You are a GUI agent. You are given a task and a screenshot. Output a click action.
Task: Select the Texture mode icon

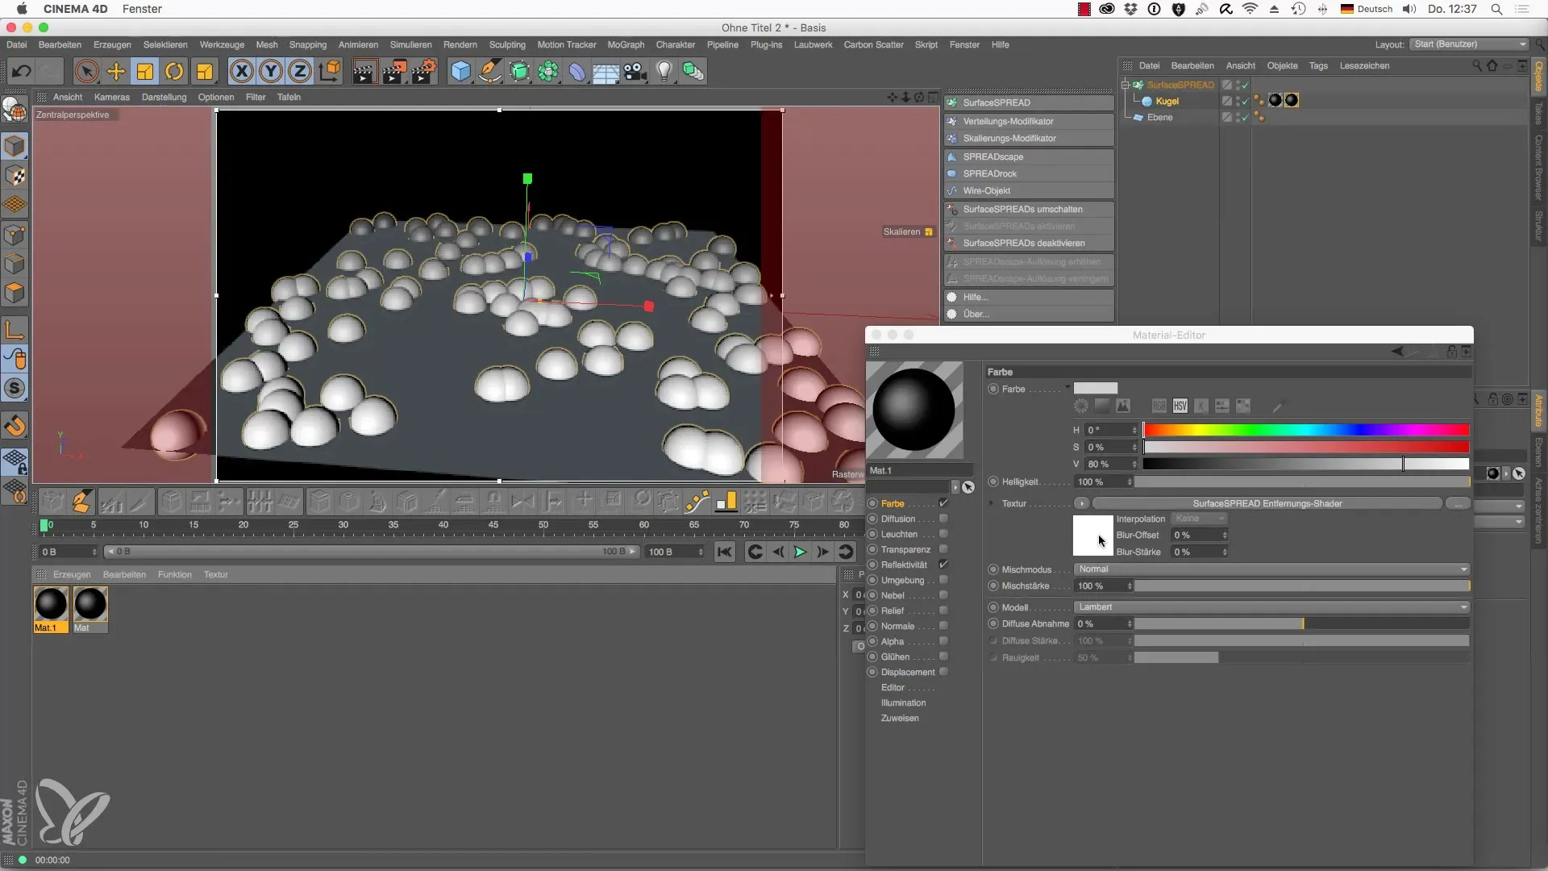pyautogui.click(x=15, y=176)
